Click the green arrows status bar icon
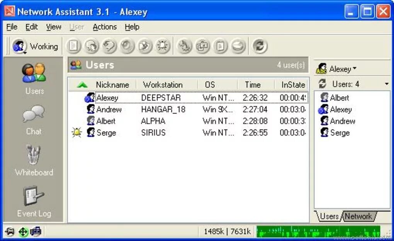394x241 pixels. (23, 232)
